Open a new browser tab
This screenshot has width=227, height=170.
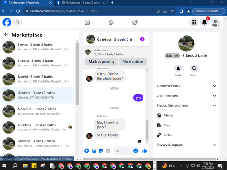[112, 3]
